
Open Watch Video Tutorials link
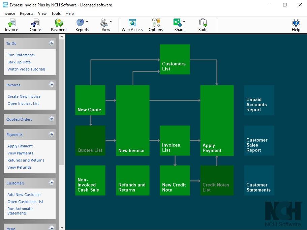(x=26, y=69)
